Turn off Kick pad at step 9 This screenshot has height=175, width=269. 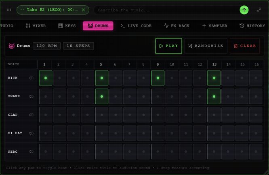coord(158,78)
